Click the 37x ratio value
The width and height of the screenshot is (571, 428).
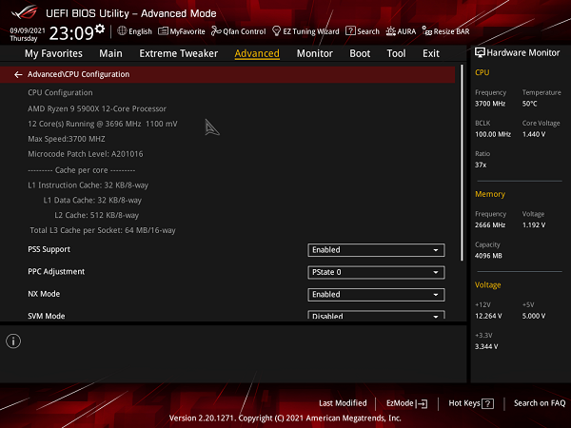(481, 165)
